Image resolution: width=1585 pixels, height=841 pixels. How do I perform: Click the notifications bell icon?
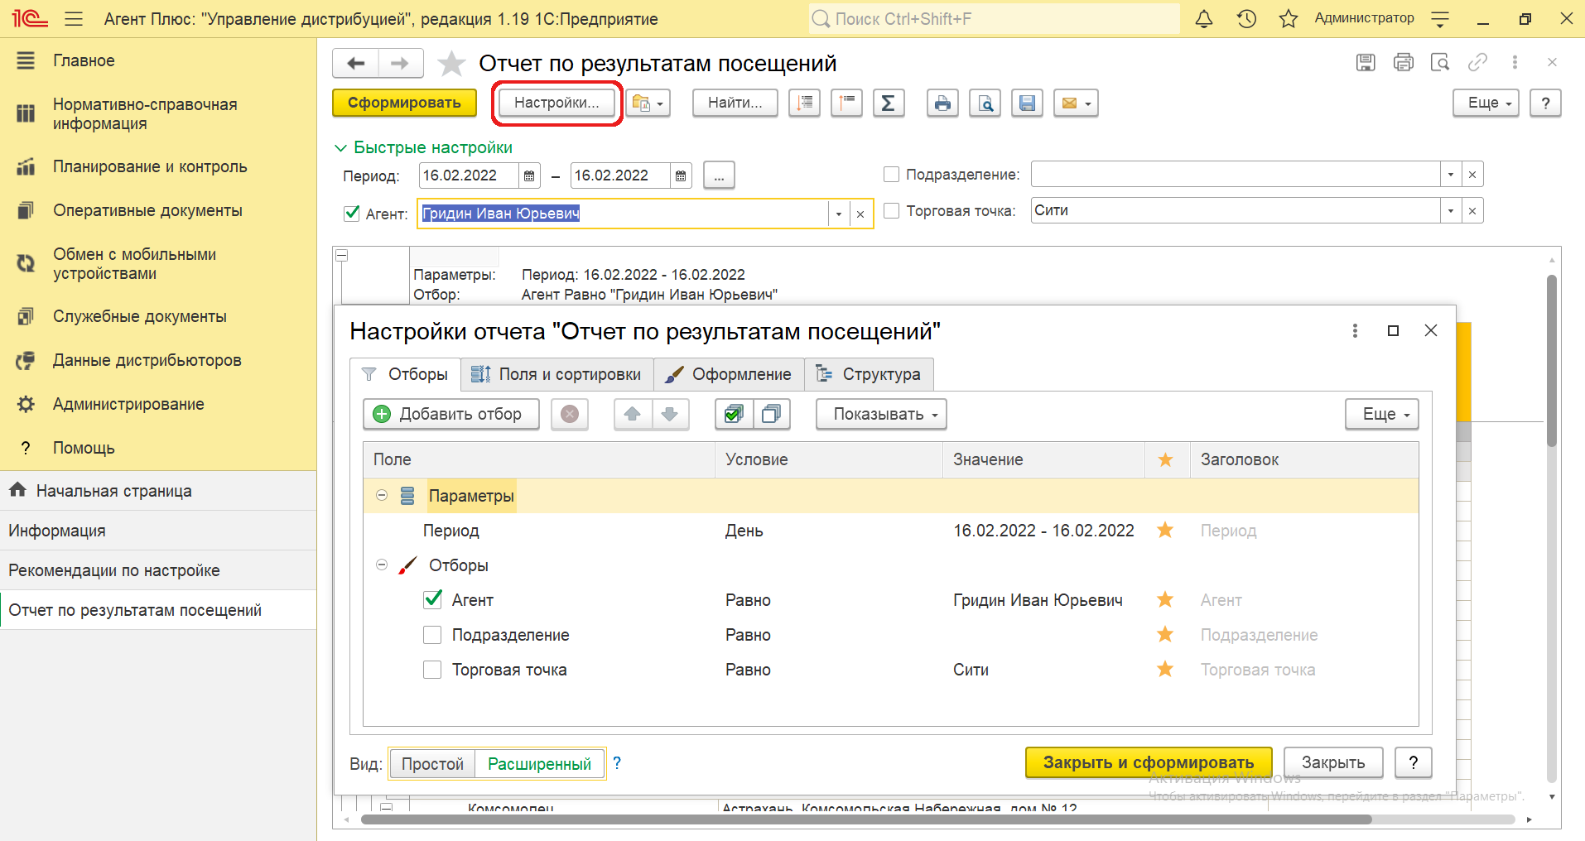pos(1204,19)
